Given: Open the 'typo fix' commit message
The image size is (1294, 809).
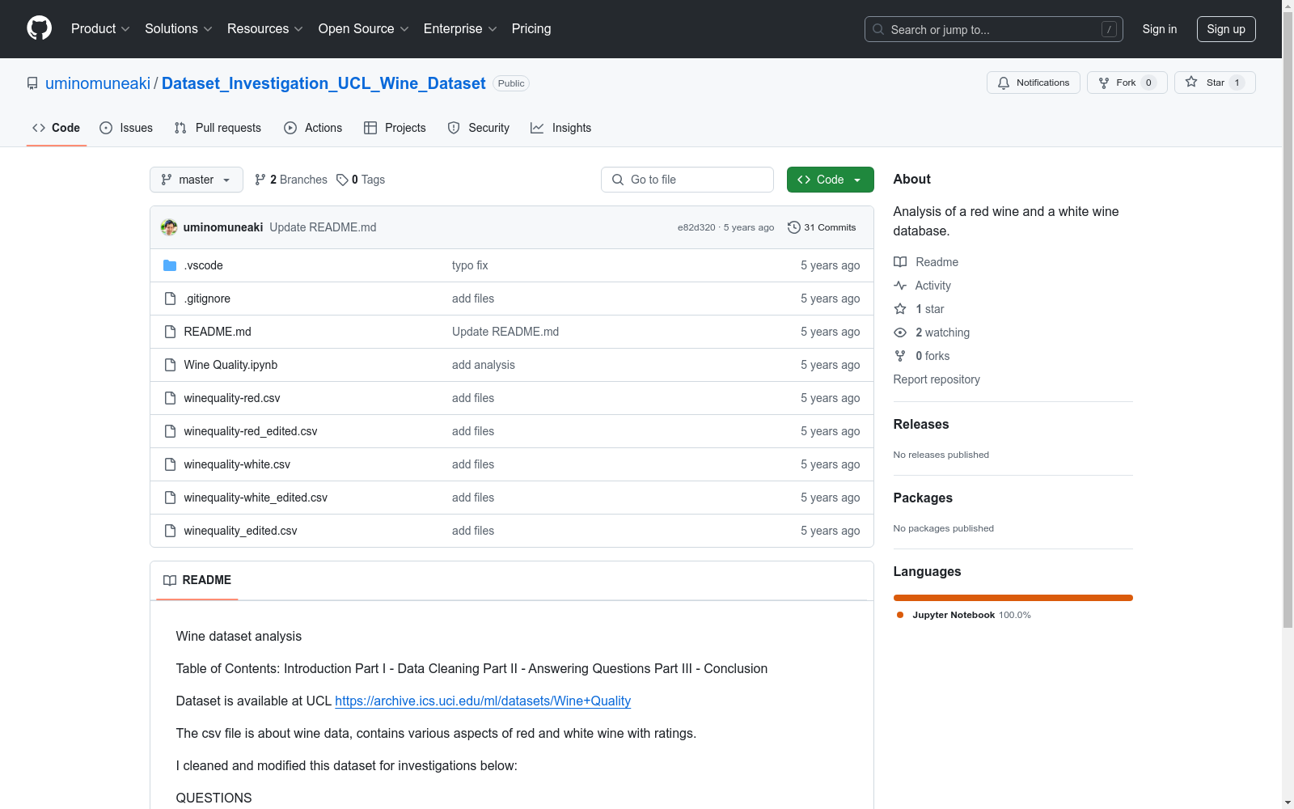Looking at the screenshot, I should (470, 265).
